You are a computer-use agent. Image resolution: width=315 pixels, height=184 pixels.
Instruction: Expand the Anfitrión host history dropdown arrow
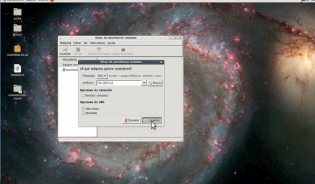pyautogui.click(x=144, y=83)
